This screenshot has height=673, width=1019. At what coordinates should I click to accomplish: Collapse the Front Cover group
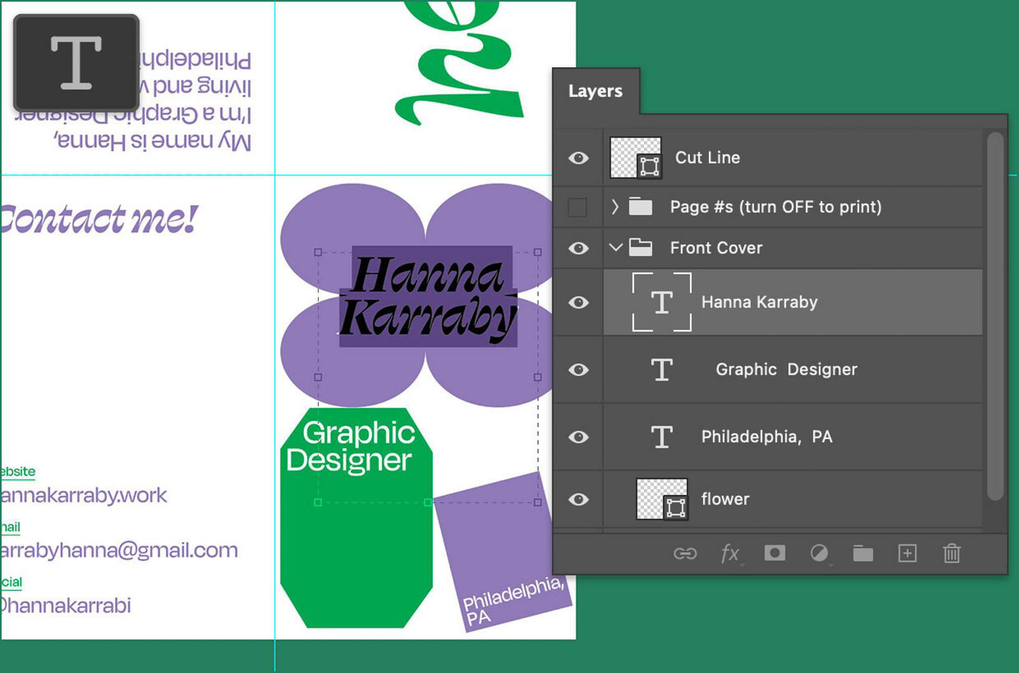tap(616, 247)
